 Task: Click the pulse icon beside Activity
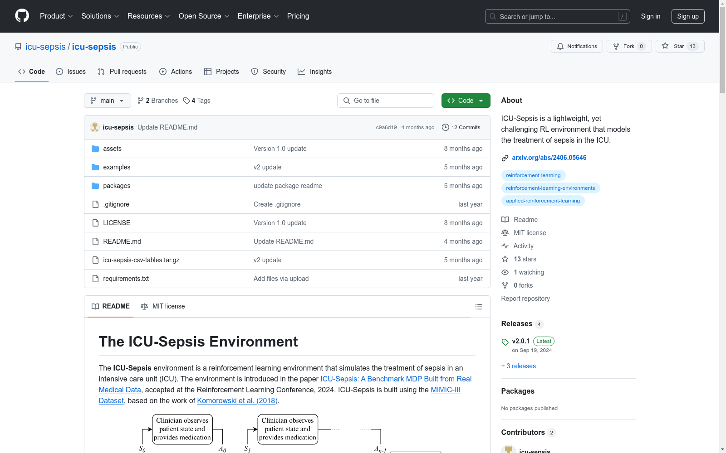pyautogui.click(x=505, y=246)
